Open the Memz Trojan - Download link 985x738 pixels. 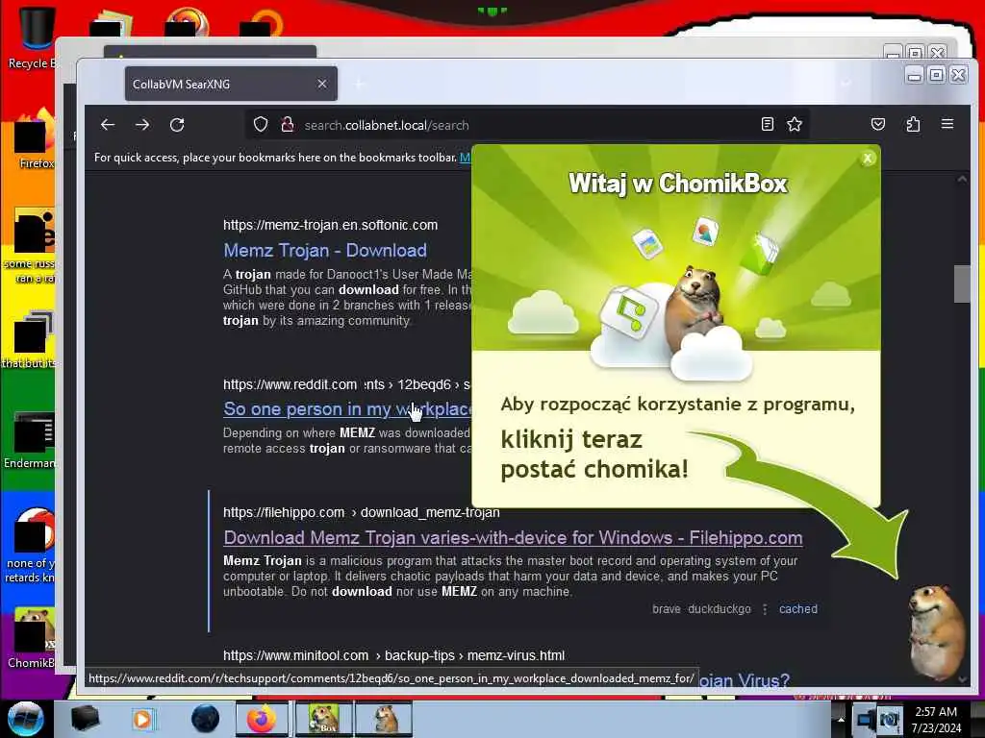click(325, 251)
